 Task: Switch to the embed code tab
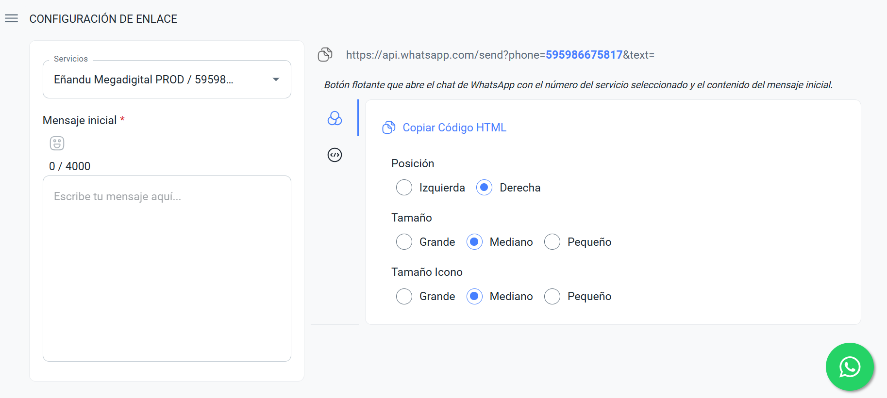point(335,155)
